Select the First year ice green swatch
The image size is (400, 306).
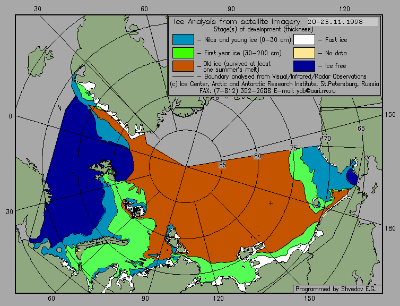tap(183, 53)
